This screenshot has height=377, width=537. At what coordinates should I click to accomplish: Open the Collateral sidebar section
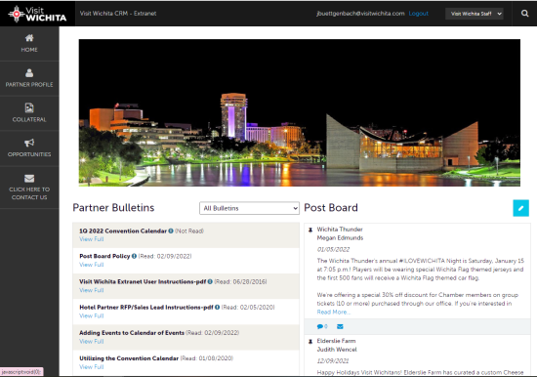coord(29,112)
